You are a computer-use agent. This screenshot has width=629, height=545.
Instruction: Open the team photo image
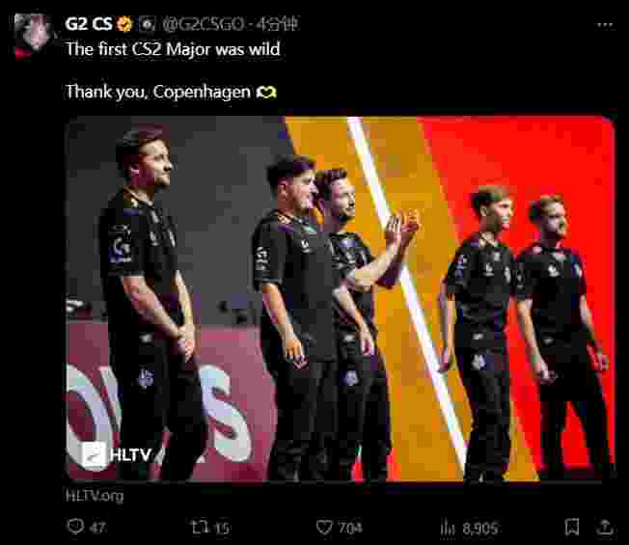click(x=340, y=298)
